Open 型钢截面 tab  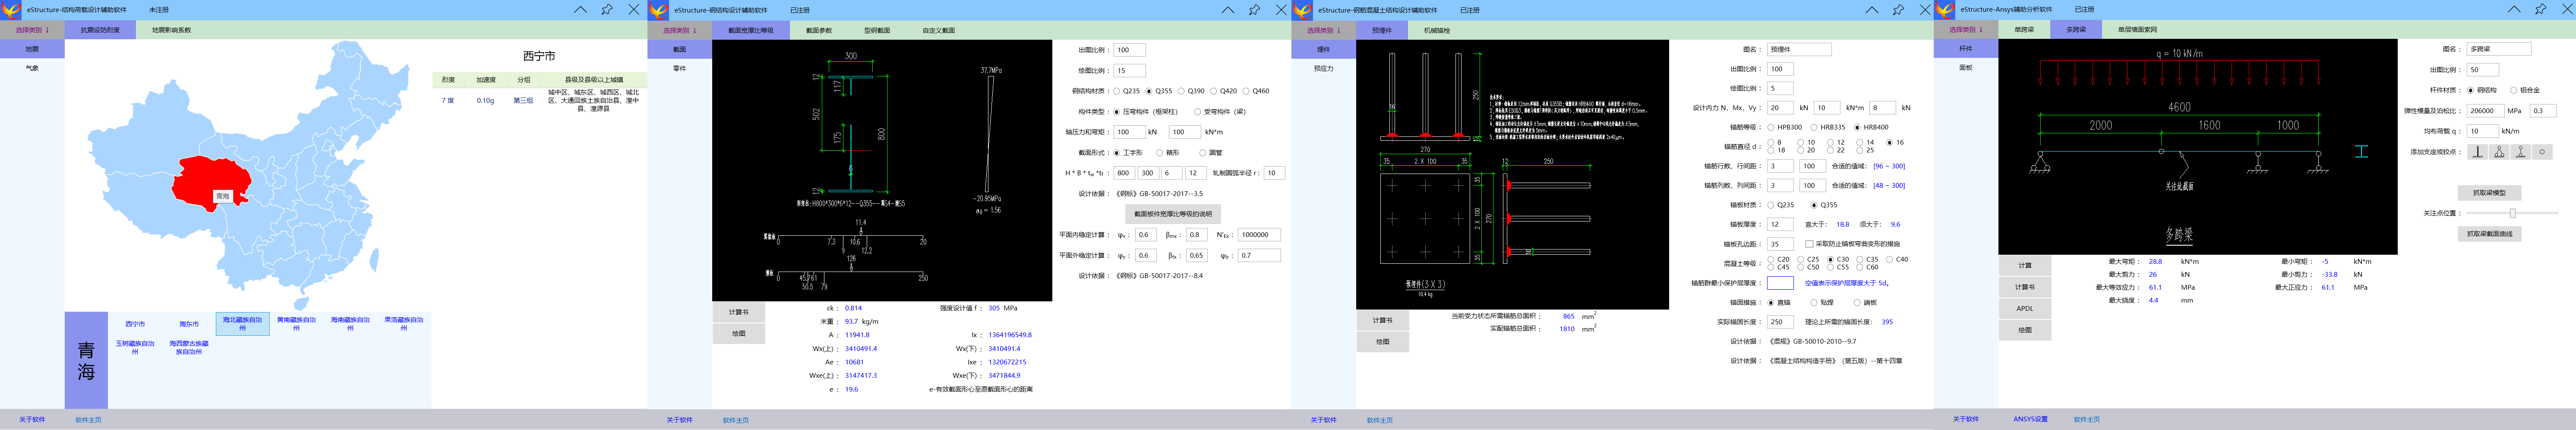click(x=877, y=30)
